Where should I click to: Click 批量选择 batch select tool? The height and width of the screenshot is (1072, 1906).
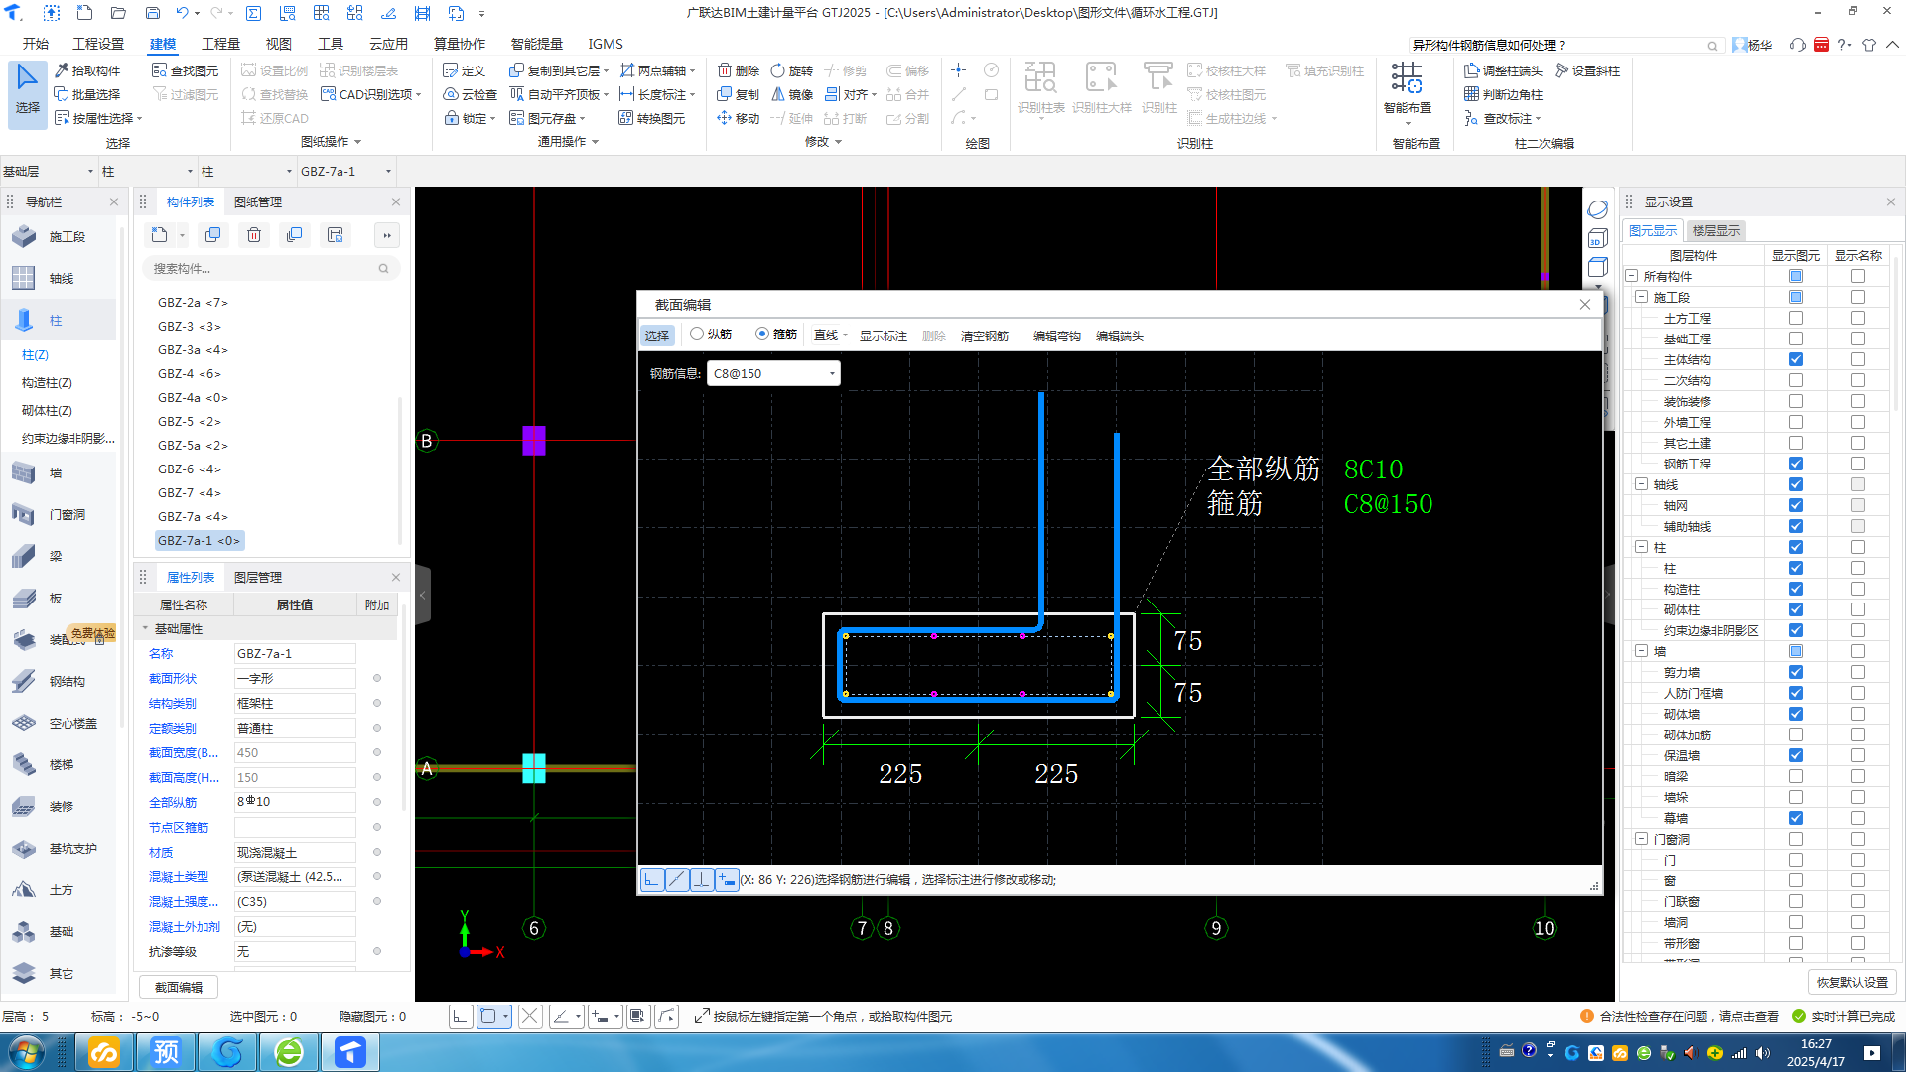pos(87,94)
